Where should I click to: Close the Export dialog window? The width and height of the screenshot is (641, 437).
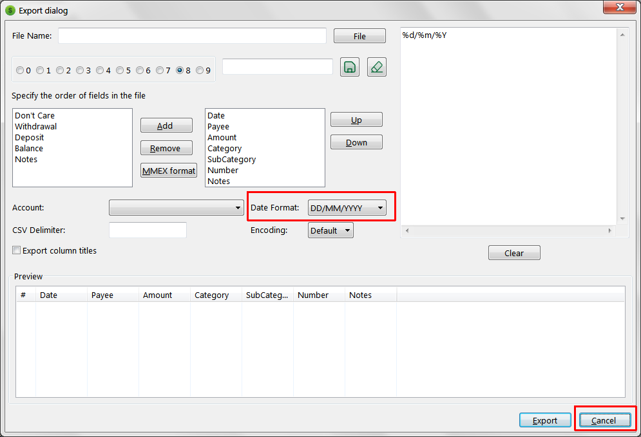(x=620, y=7)
